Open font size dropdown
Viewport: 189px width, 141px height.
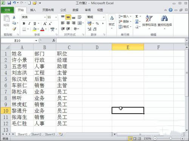pyautogui.click(x=56, y=17)
